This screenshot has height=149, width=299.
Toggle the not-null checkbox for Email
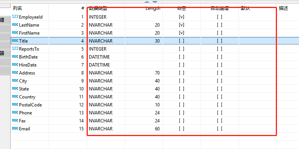[x=182, y=129]
